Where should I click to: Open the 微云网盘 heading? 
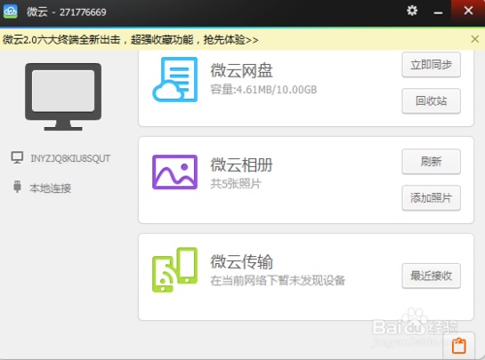[x=242, y=71]
